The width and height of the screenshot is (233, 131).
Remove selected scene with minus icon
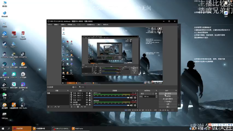[52, 107]
